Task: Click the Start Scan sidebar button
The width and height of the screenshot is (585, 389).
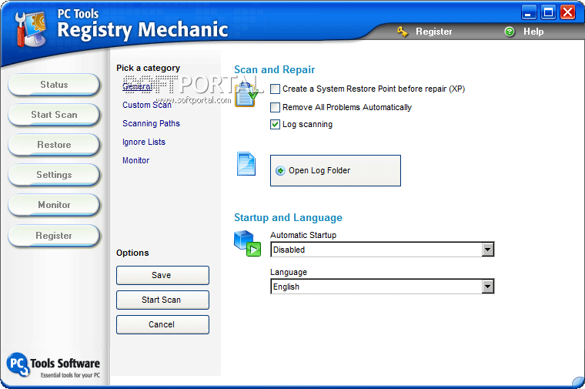Action: click(54, 115)
